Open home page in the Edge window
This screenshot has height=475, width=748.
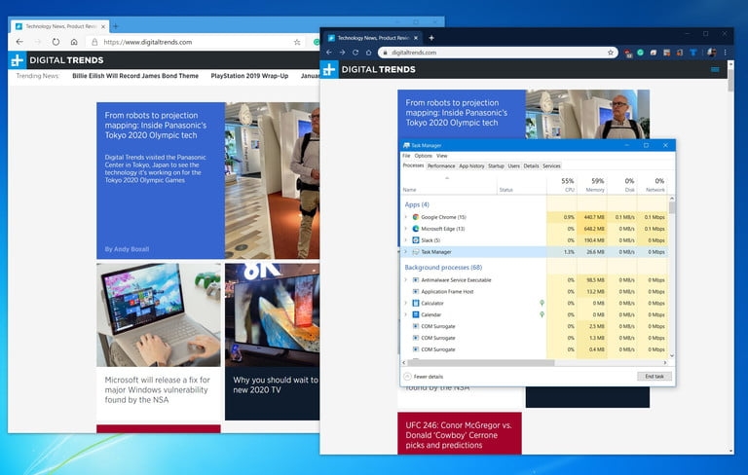[x=74, y=42]
